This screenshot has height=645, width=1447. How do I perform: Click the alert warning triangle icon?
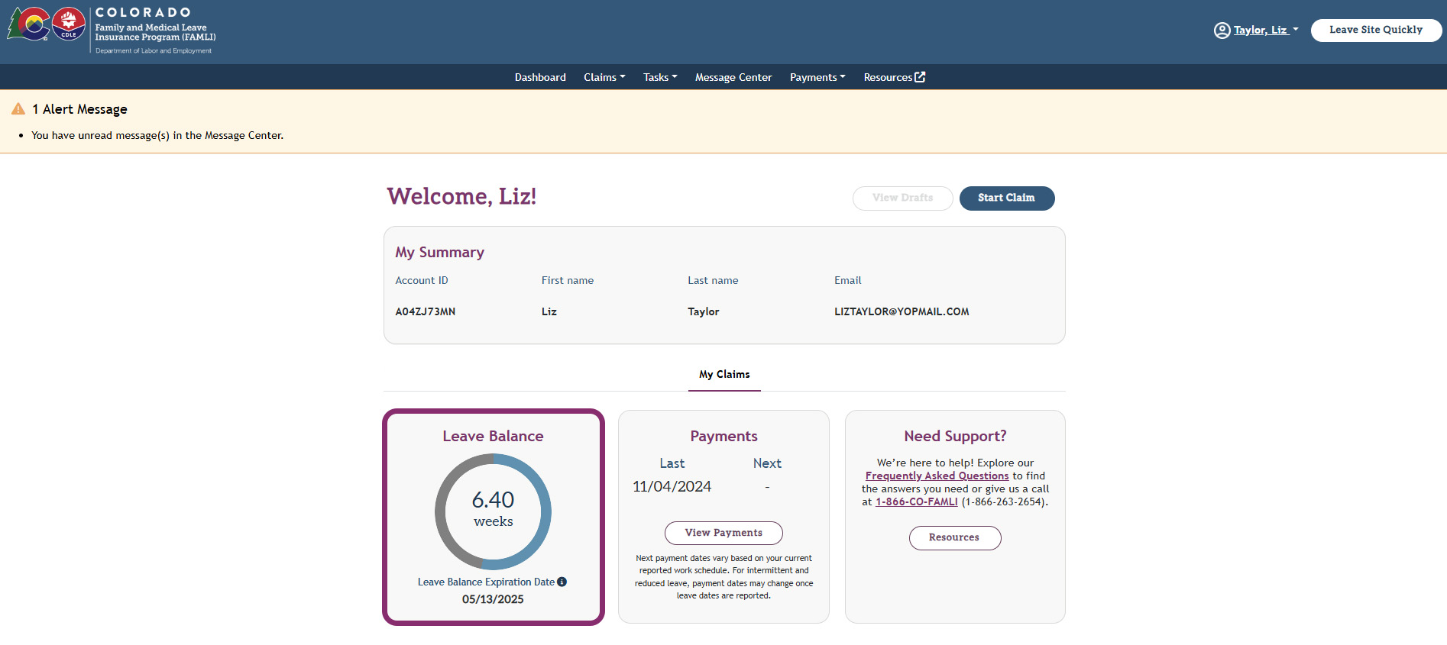18,109
